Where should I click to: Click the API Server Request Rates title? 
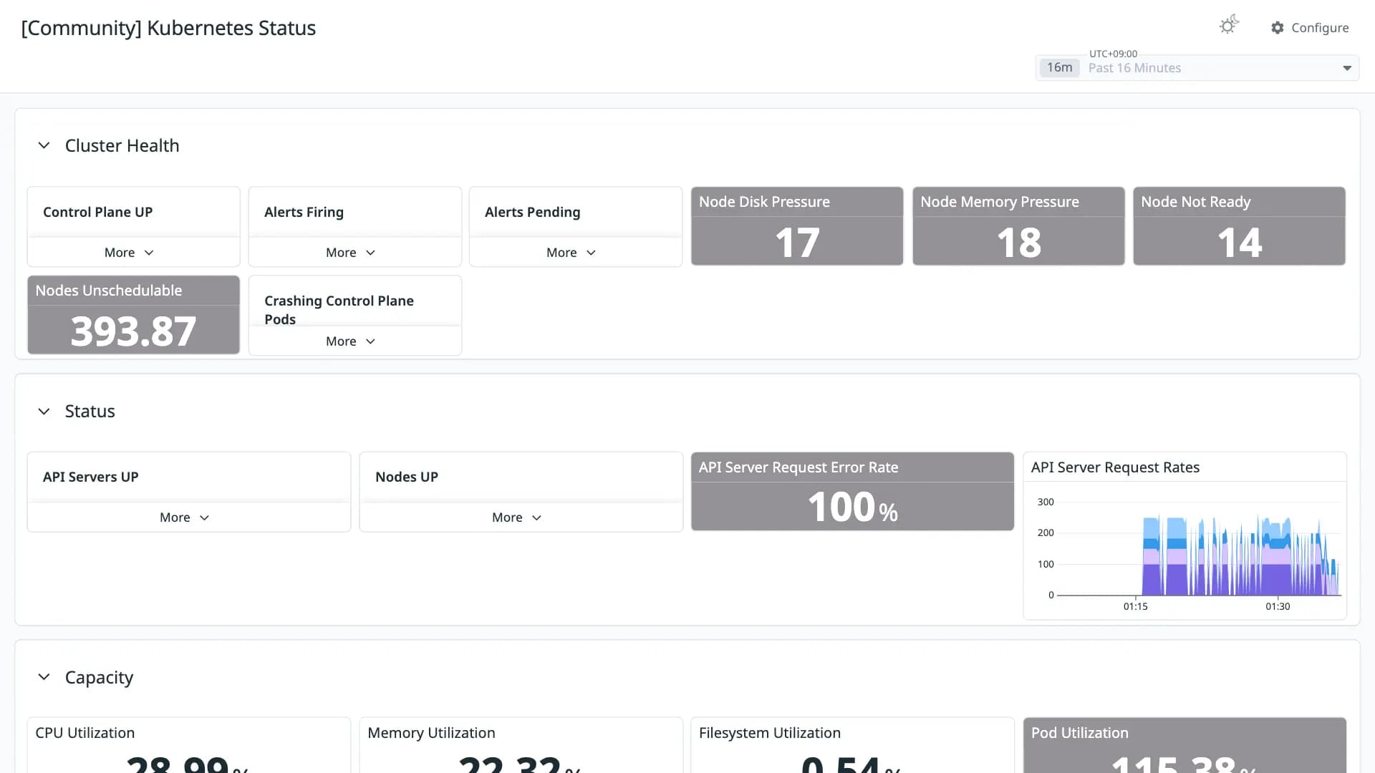(1115, 467)
